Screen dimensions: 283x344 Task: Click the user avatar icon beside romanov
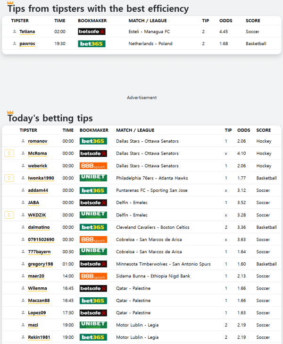(x=23, y=141)
